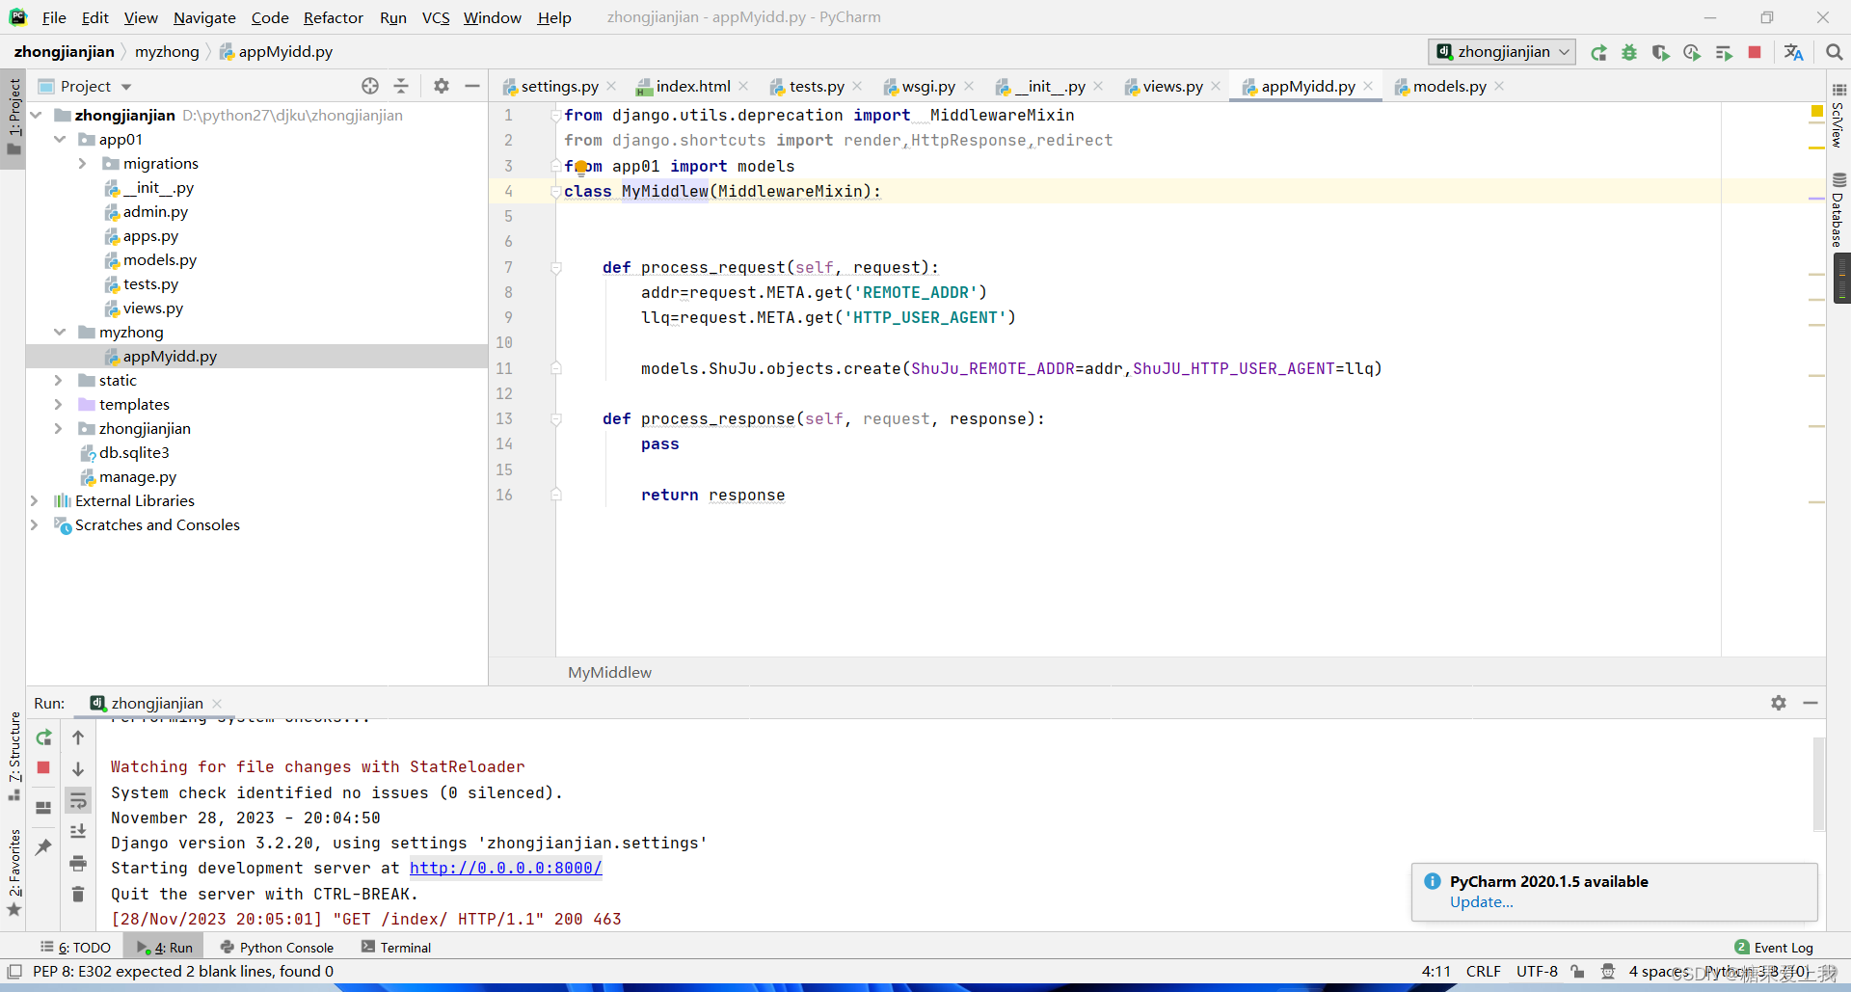Open the Terminal tool window
Image resolution: width=1851 pixels, height=992 pixels.
(396, 948)
